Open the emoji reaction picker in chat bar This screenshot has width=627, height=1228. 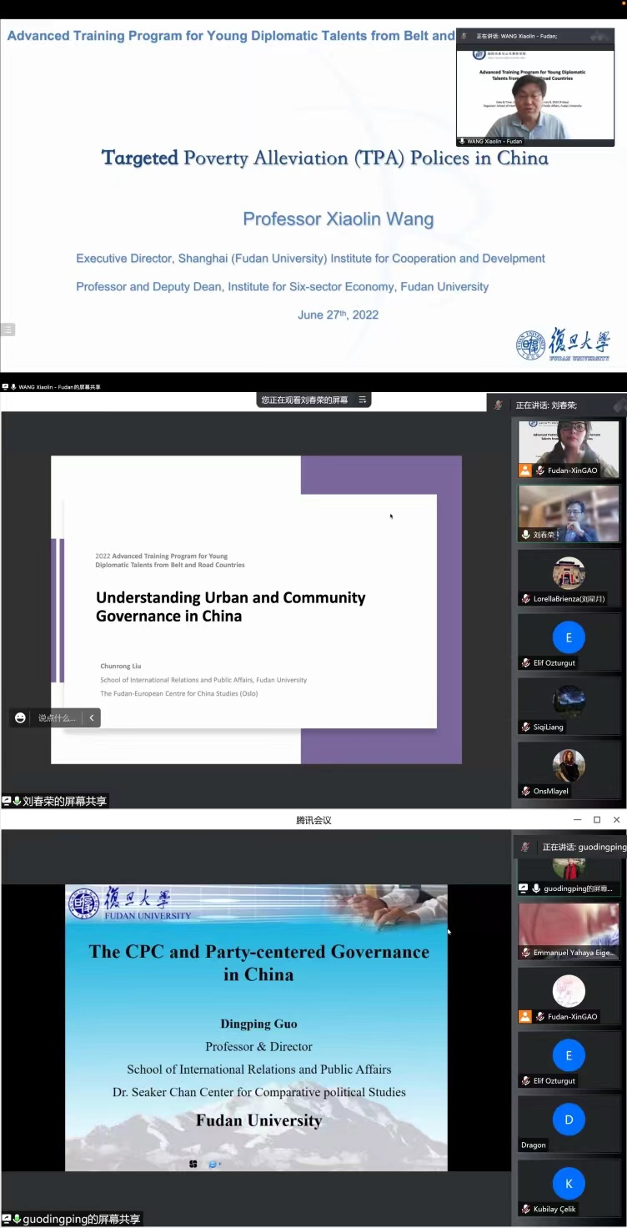(x=21, y=717)
